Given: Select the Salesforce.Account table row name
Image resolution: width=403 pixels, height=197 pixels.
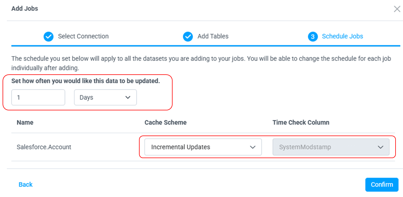Looking at the screenshot, I should [44, 147].
